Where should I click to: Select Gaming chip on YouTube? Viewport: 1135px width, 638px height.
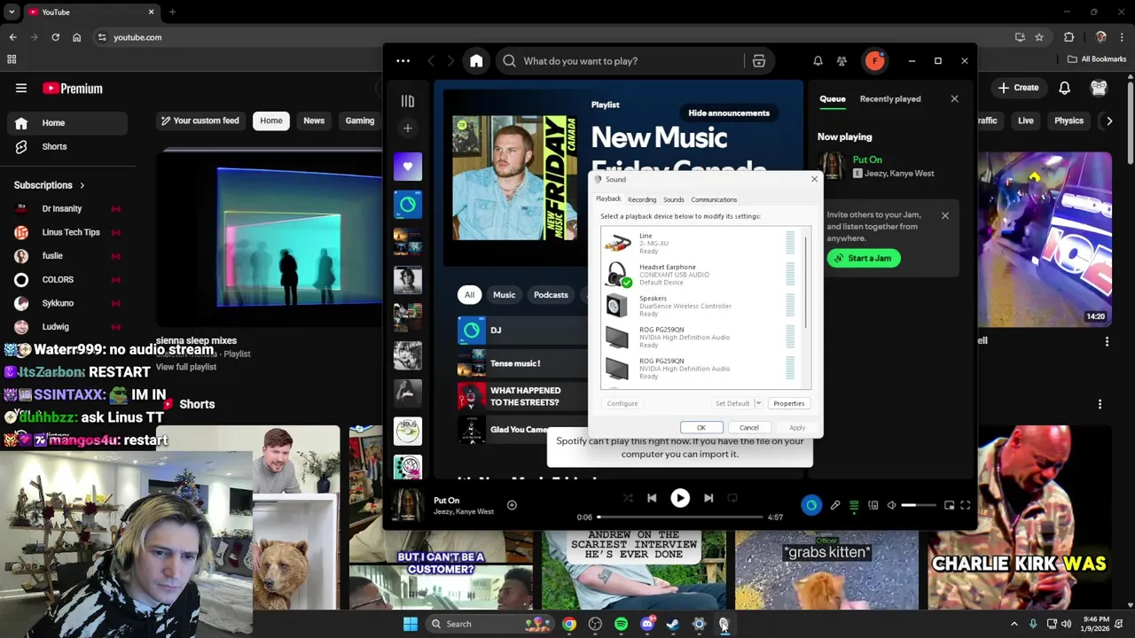pyautogui.click(x=359, y=121)
